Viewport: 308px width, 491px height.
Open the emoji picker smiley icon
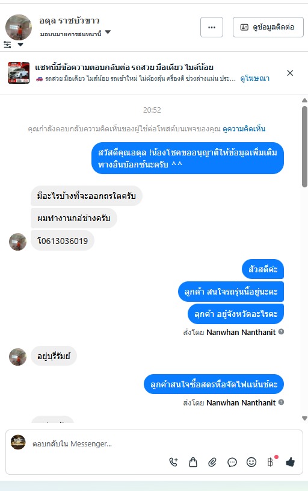pos(251,462)
